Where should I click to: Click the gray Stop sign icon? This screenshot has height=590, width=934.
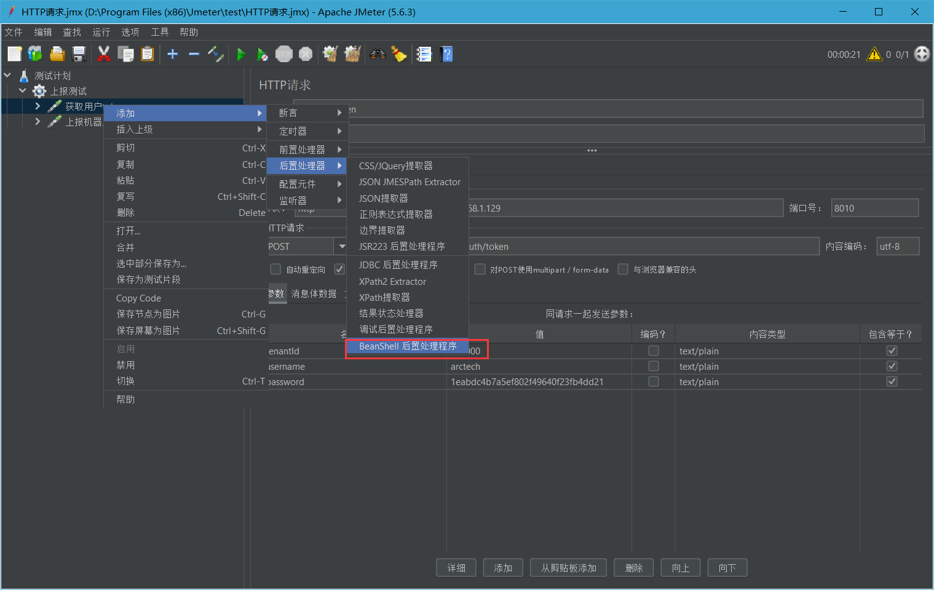pos(284,54)
